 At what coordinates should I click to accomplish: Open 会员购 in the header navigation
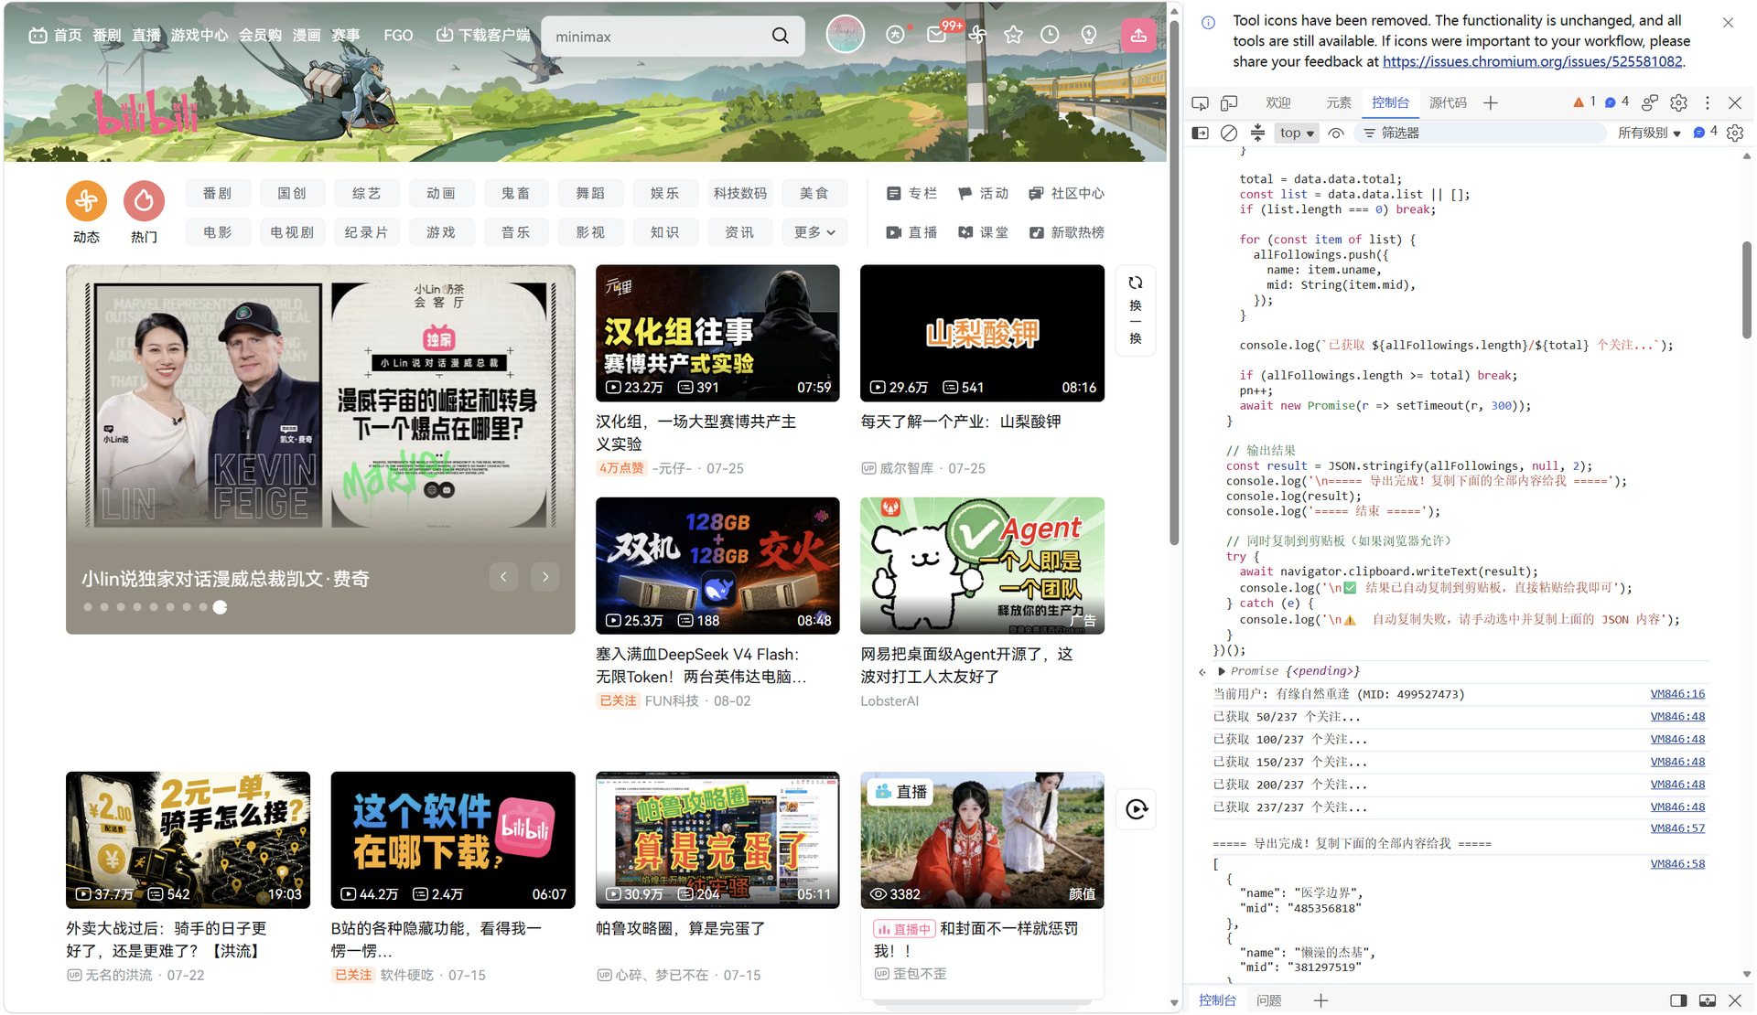[x=261, y=36]
